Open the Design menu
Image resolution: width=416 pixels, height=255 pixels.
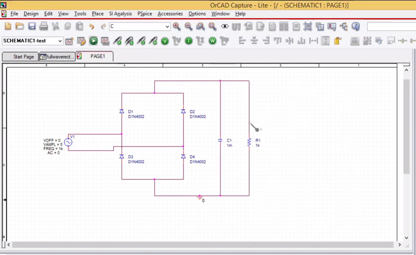(31, 14)
